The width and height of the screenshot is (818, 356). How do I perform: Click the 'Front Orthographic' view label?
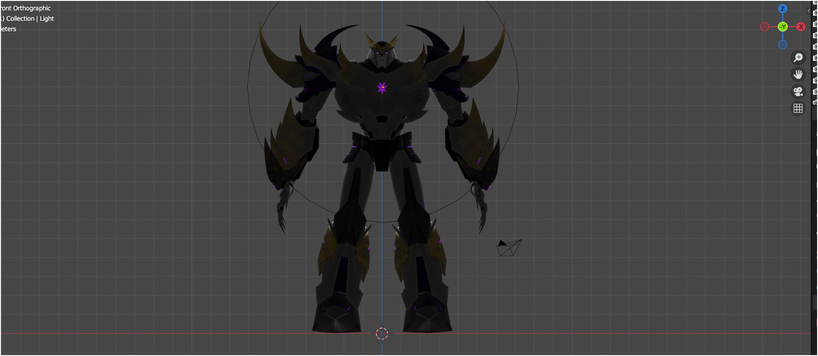(x=26, y=8)
